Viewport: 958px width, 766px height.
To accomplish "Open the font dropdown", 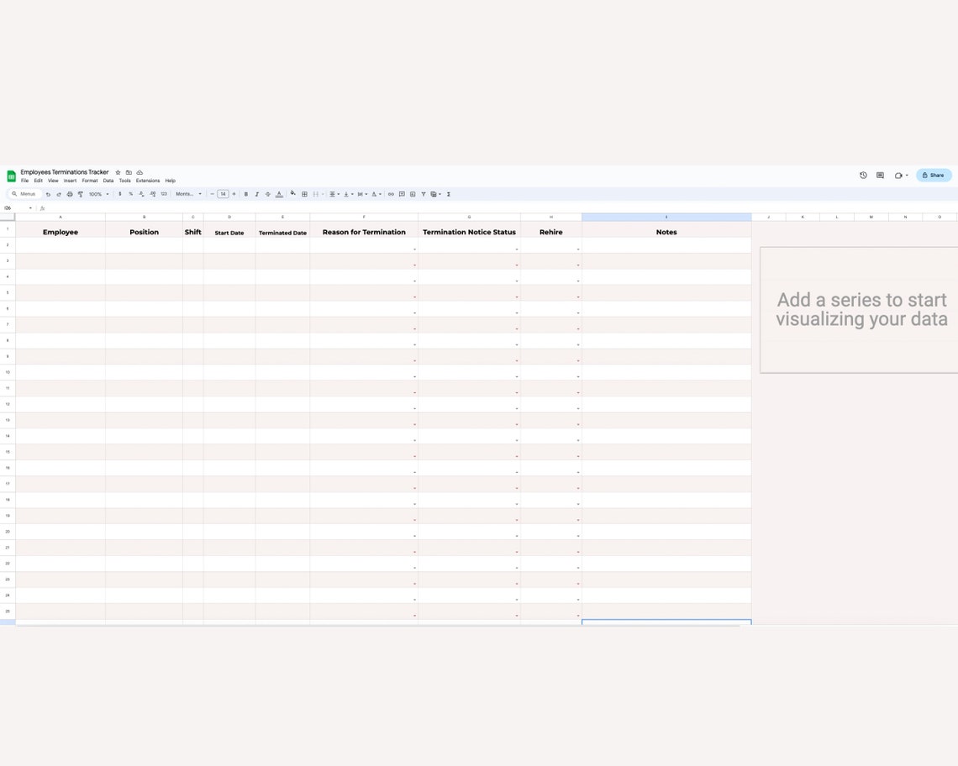I will pyautogui.click(x=185, y=194).
